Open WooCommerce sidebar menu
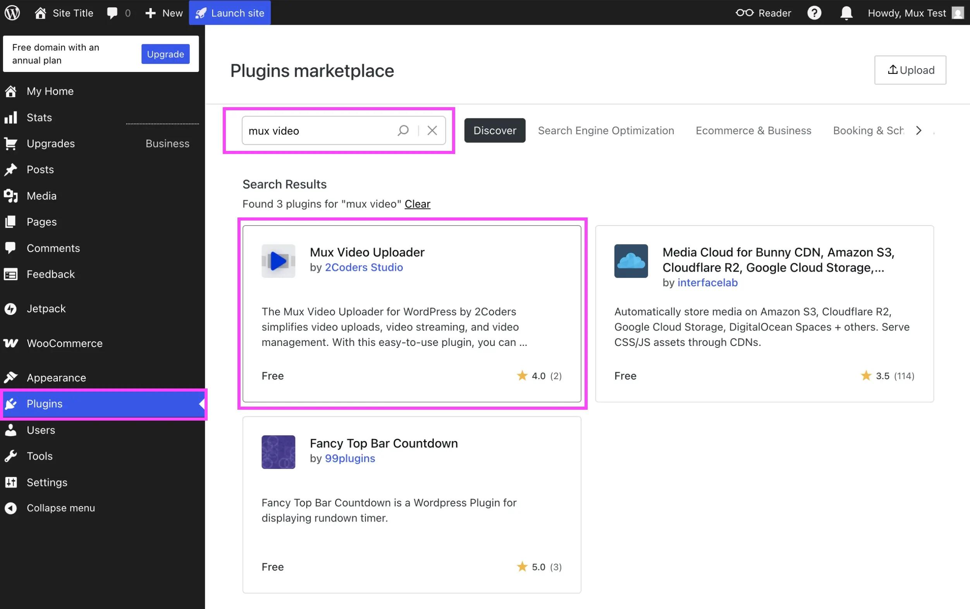This screenshot has height=609, width=970. coord(64,343)
